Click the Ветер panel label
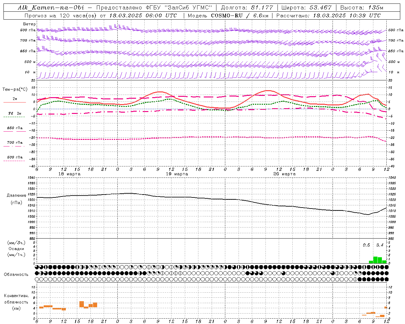 (29, 24)
